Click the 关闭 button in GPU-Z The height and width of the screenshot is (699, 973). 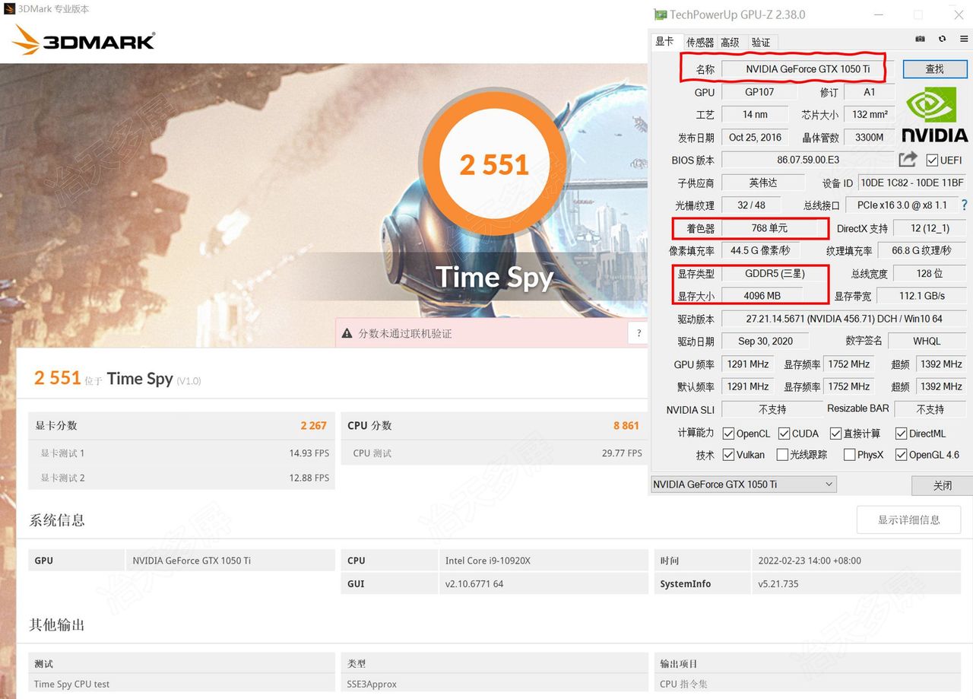(x=942, y=485)
